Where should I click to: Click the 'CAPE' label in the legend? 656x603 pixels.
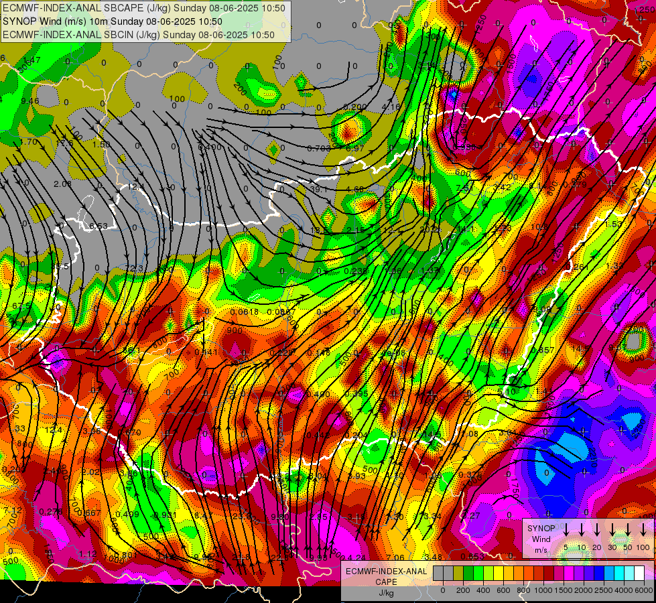[x=386, y=582]
